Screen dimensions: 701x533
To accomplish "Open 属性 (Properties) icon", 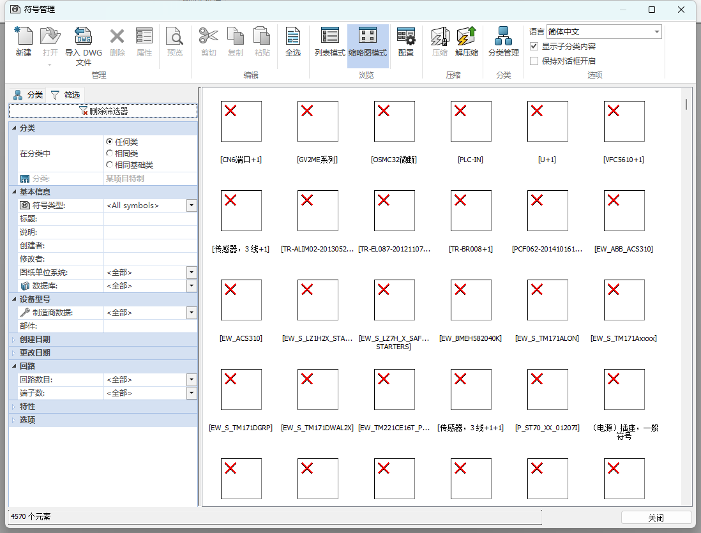I will (x=144, y=36).
